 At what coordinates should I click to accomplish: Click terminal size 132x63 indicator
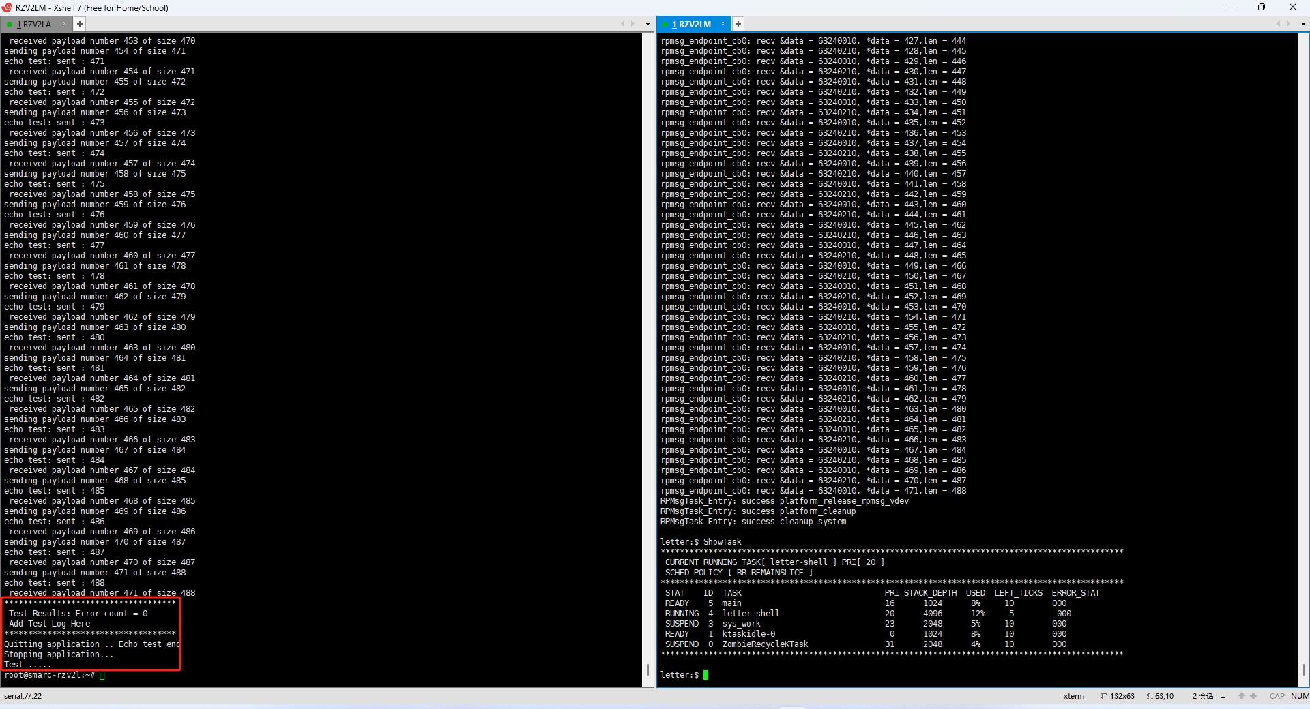click(1118, 696)
